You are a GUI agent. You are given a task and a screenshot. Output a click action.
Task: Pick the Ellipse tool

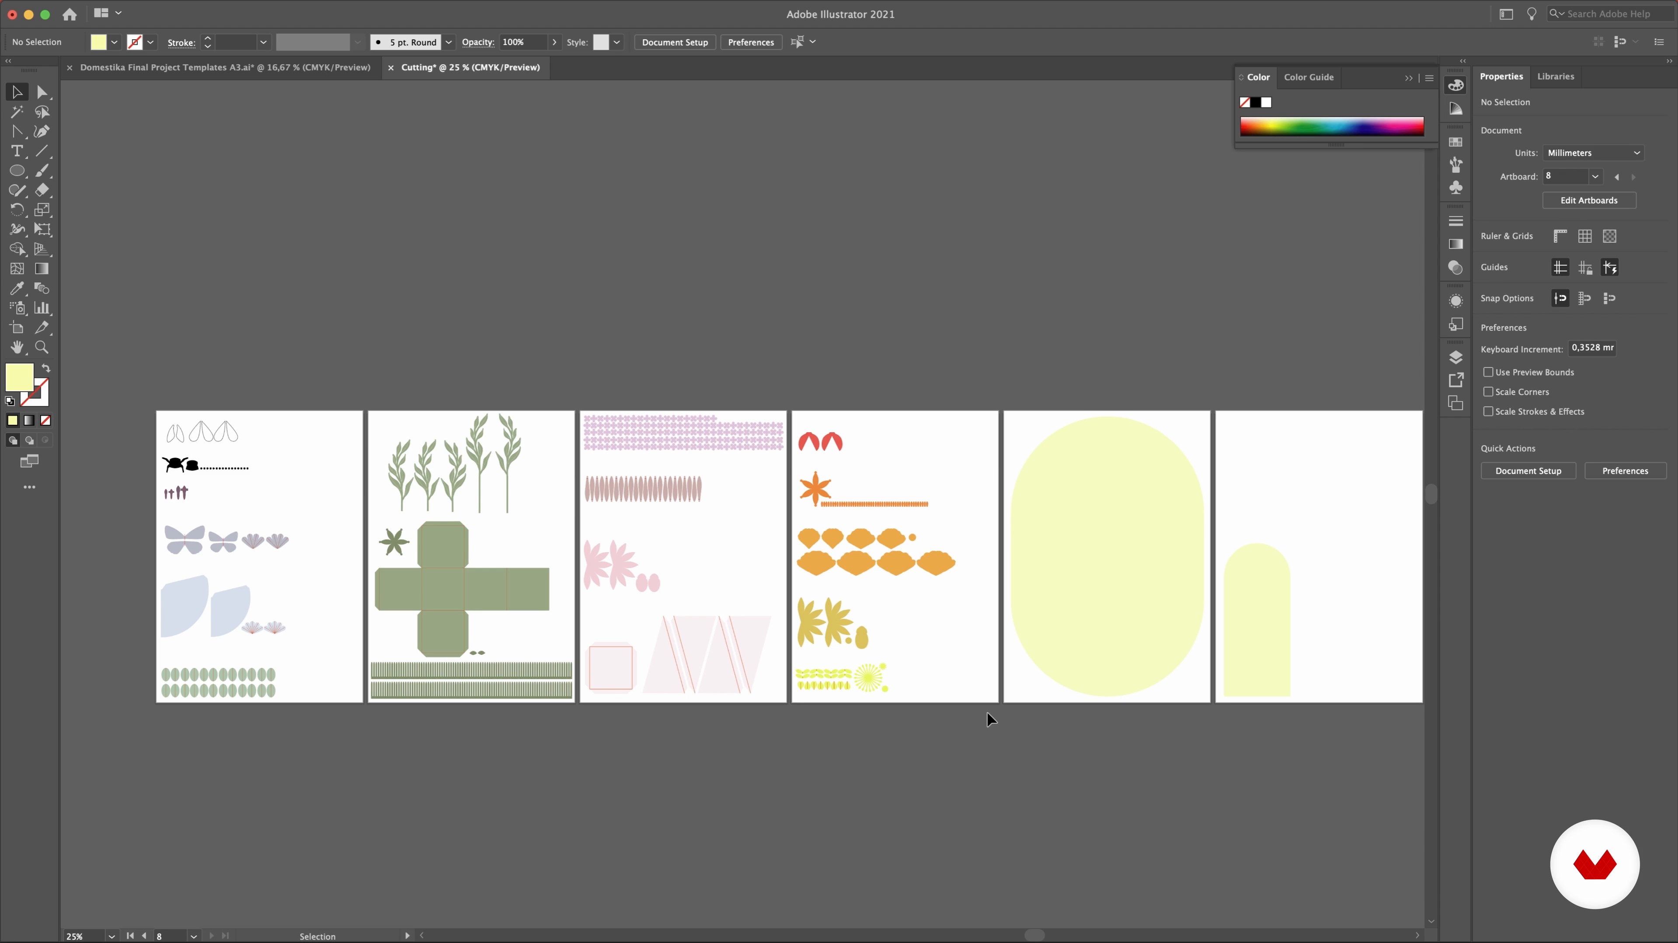pos(17,171)
